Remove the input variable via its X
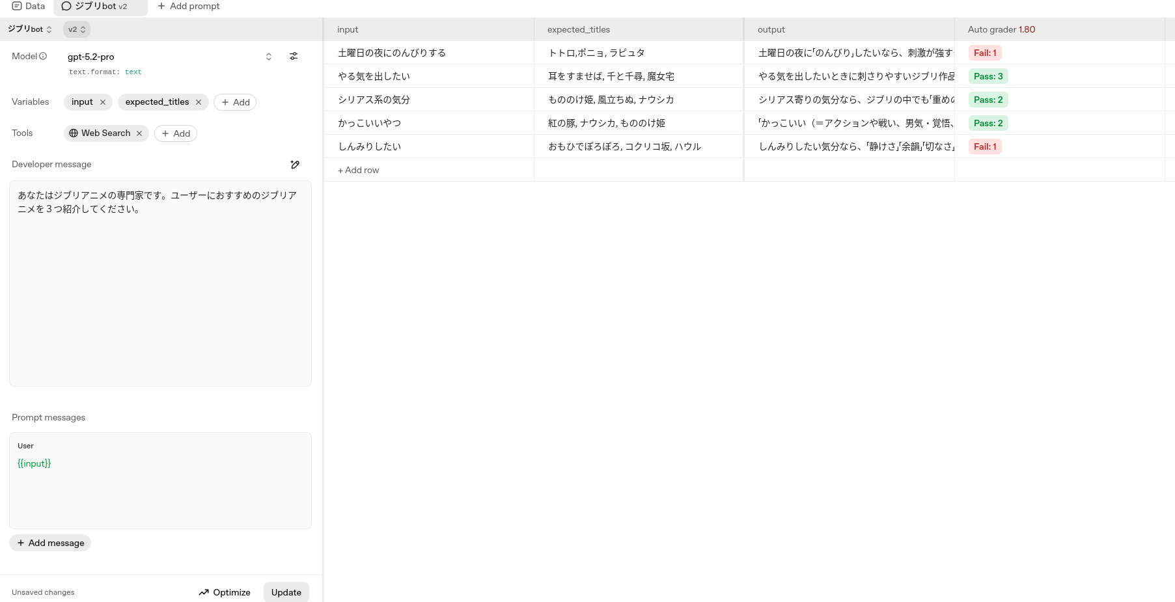The width and height of the screenshot is (1175, 602). (x=102, y=102)
